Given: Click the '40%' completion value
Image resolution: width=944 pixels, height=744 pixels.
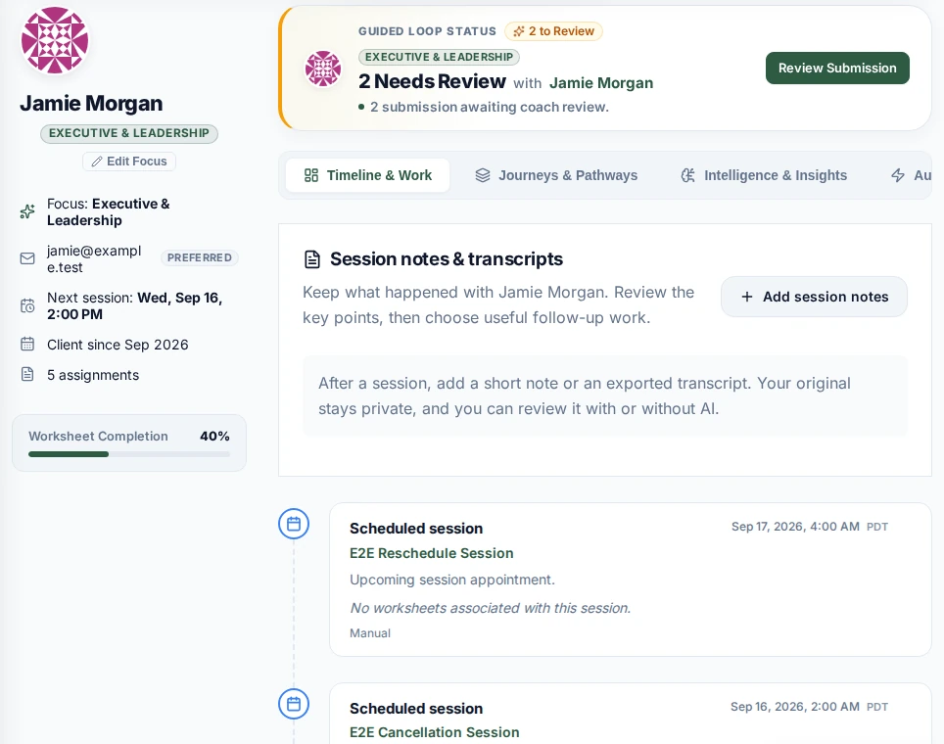Looking at the screenshot, I should point(214,436).
